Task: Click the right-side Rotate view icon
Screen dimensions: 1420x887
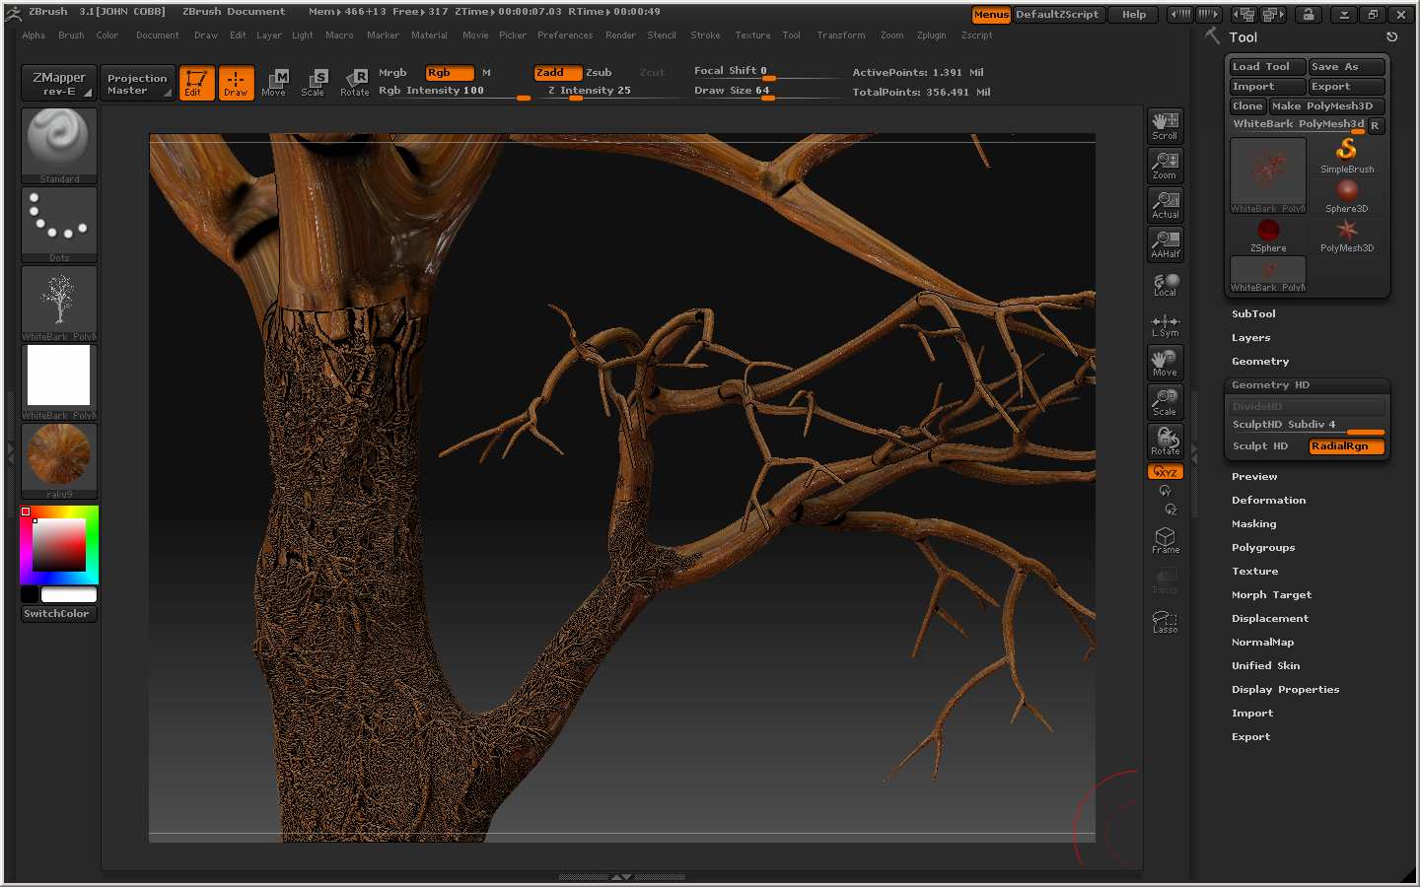Action: [1166, 442]
